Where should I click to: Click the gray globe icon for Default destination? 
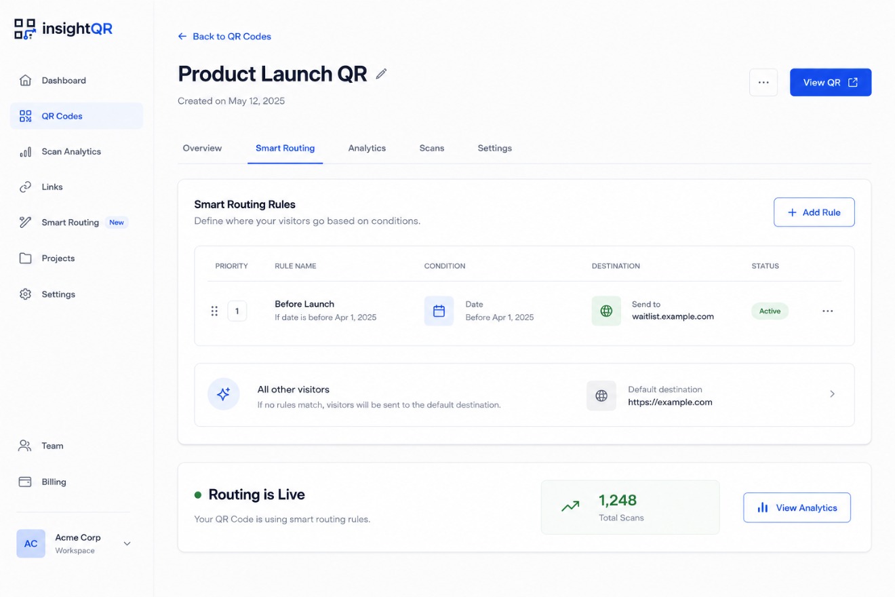coord(601,396)
